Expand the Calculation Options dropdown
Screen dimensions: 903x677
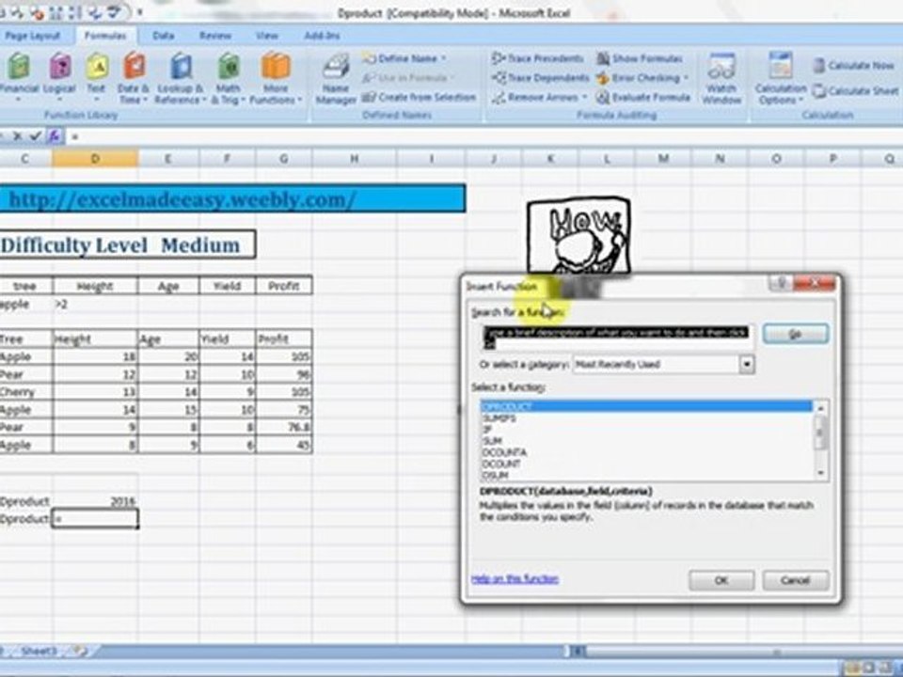point(781,79)
